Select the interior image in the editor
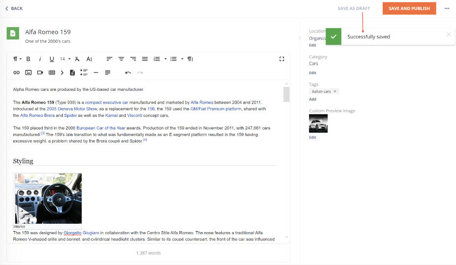456x265 pixels. 48,198
